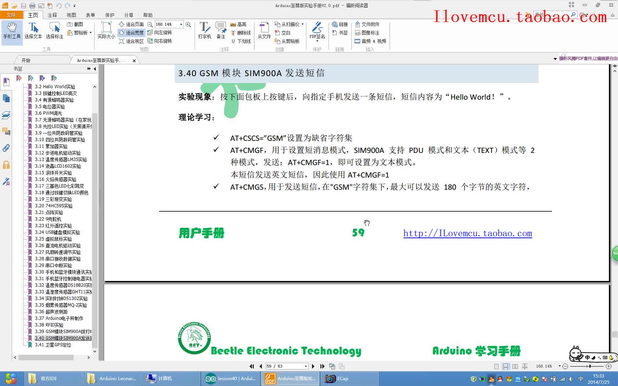Create PDF from clipboard (从剪贴板)

tap(287, 41)
